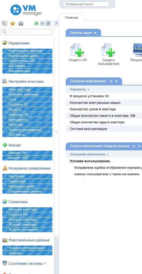This screenshot has height=274, width=142.
Task: Open SSH ключи item
Action: coord(27,135)
